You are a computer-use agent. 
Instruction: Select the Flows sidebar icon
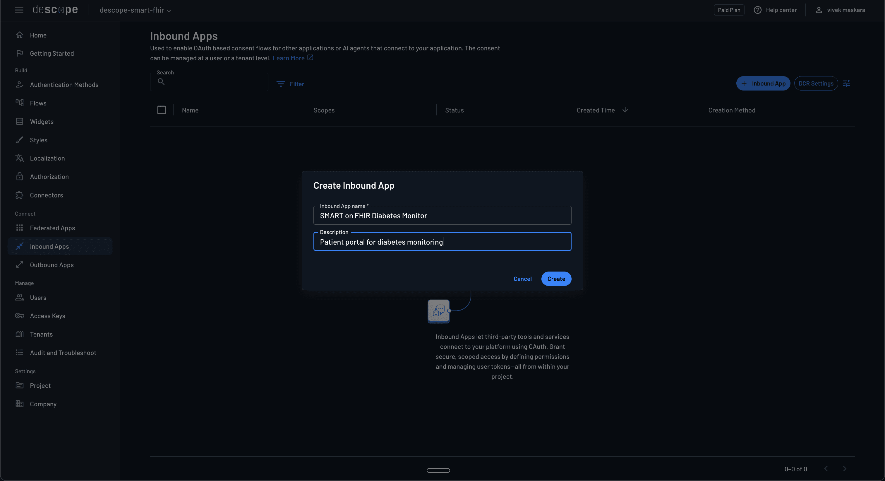(20, 103)
